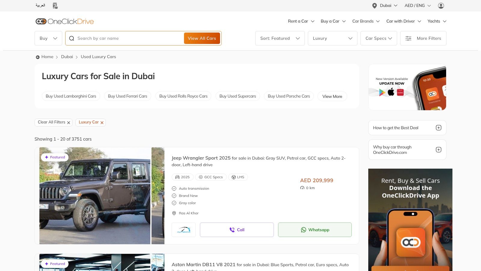Open the mobile app download icon
Screen dimensions: 481x271
pyautogui.click(x=55, y=5)
